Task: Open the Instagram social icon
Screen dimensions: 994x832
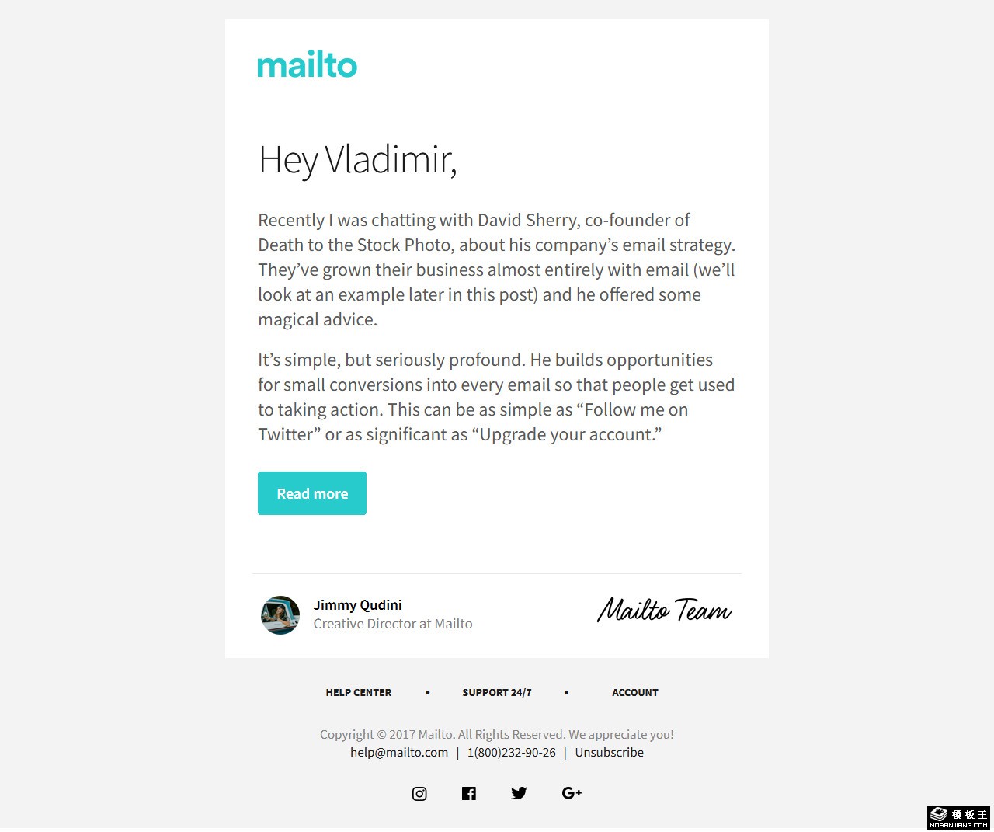Action: (419, 793)
